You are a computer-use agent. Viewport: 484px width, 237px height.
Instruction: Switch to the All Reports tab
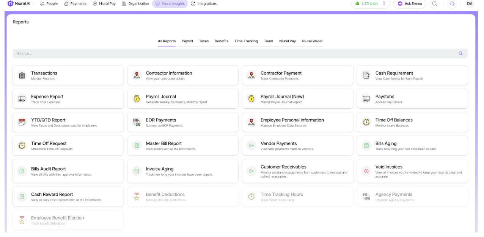pos(167,41)
